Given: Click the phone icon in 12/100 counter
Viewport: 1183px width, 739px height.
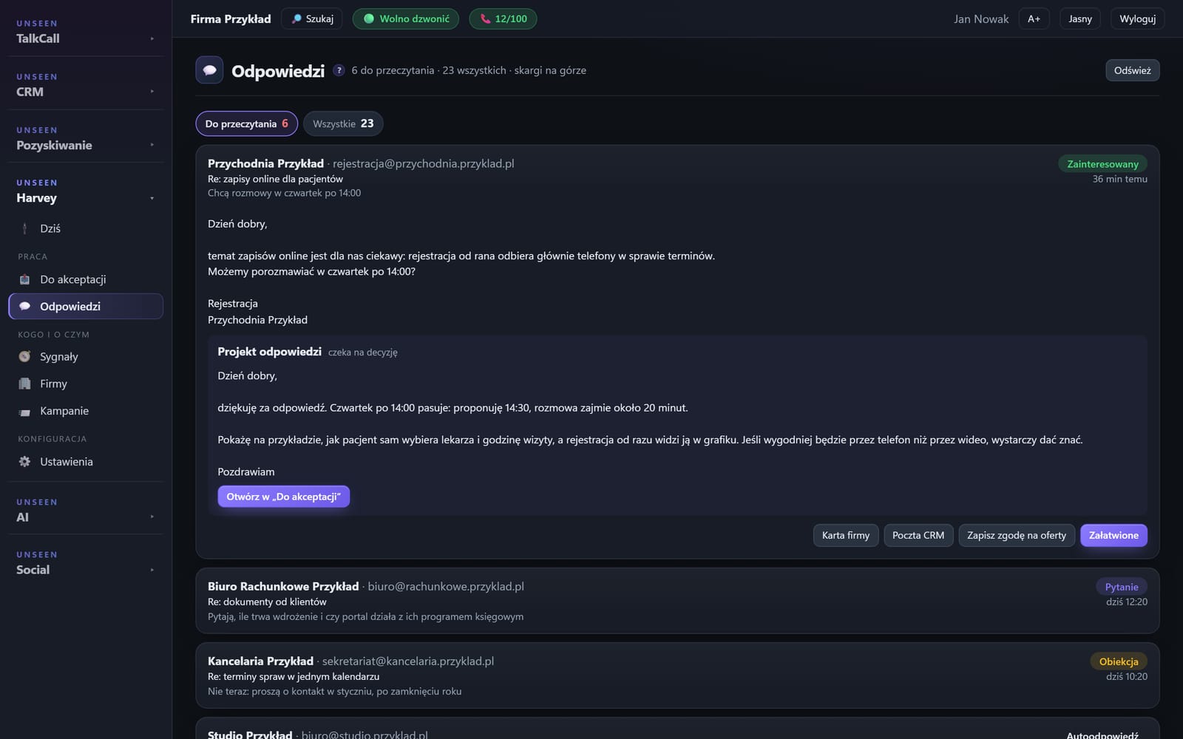Looking at the screenshot, I should (485, 18).
